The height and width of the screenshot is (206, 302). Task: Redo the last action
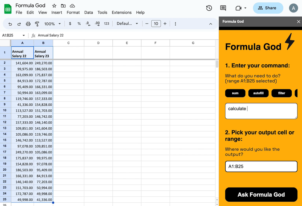[19, 24]
